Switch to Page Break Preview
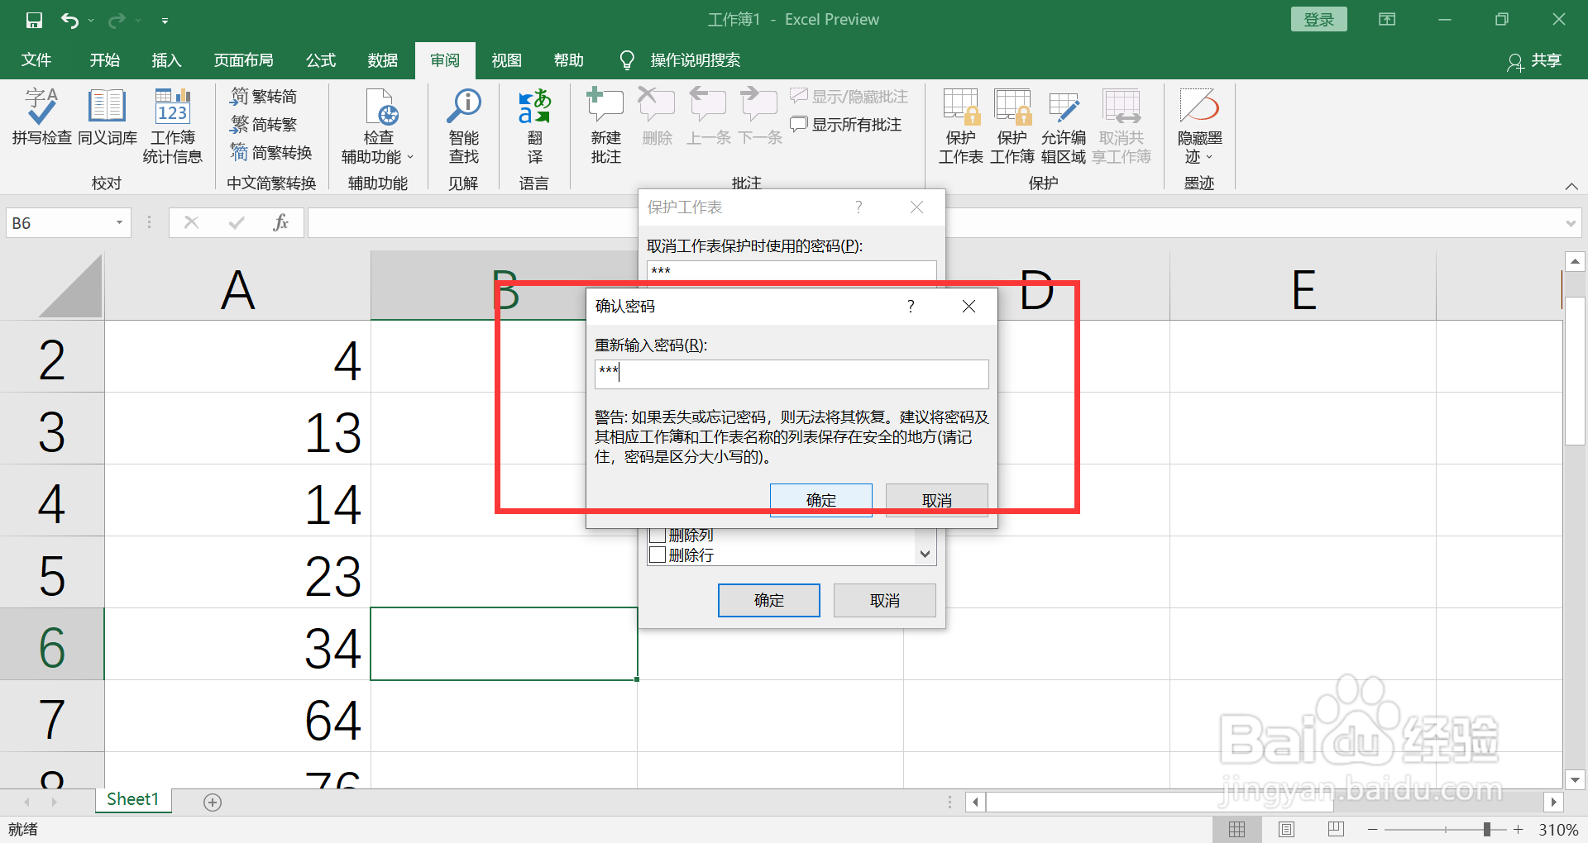Viewport: 1588px width, 843px height. pos(1336,829)
